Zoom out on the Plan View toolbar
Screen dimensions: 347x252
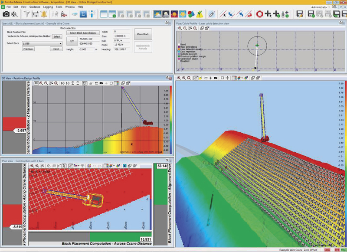37,166
